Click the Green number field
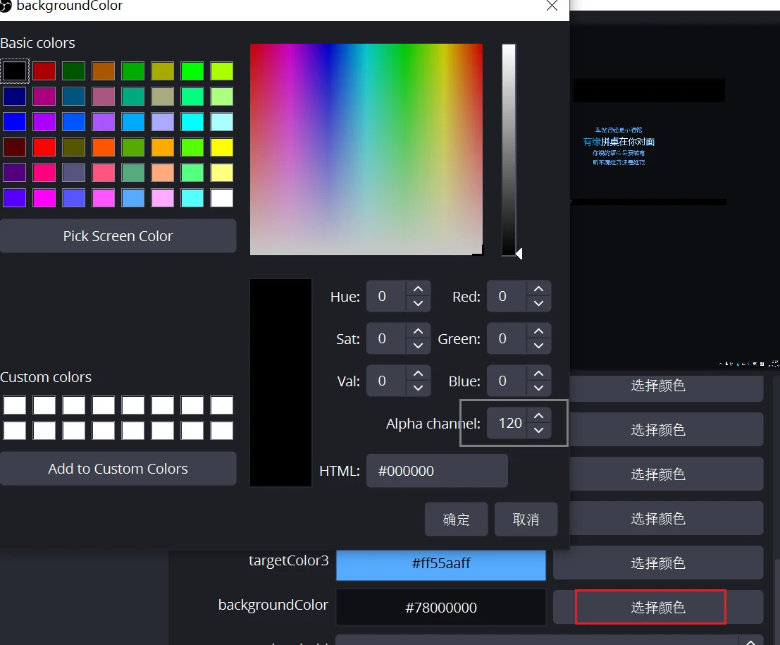The image size is (780, 645). 507,338
